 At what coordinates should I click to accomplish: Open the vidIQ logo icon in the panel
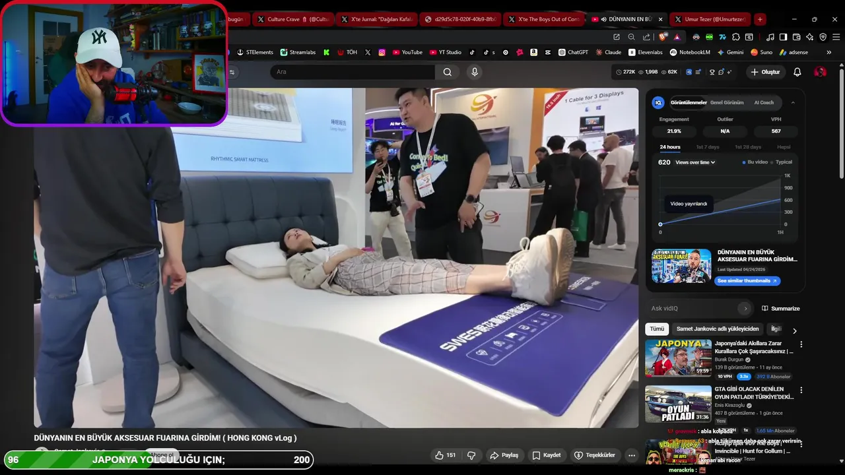658,102
